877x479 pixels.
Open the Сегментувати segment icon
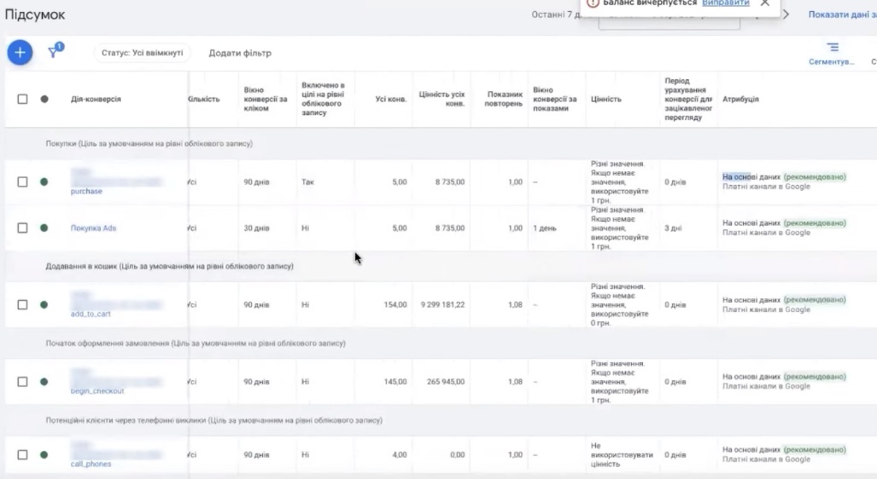(832, 48)
